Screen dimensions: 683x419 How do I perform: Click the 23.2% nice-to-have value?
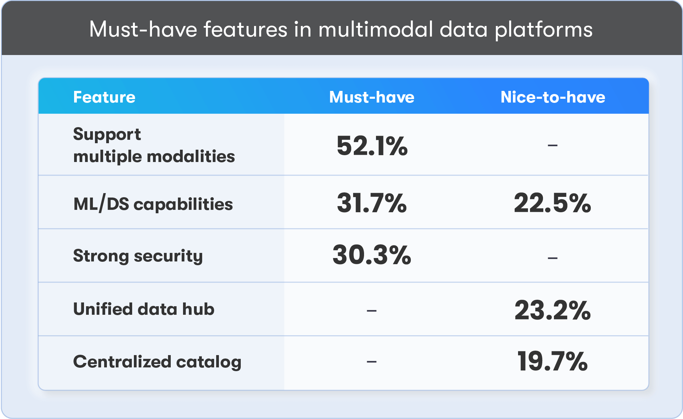click(552, 310)
